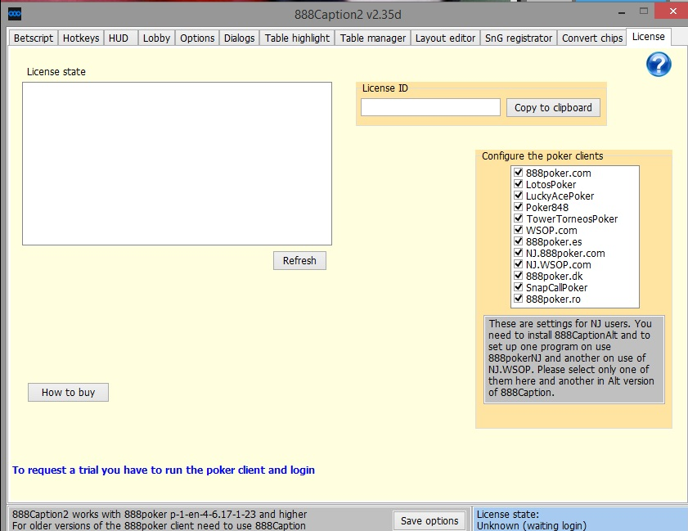Toggle the Poker848 checkbox

tap(518, 207)
